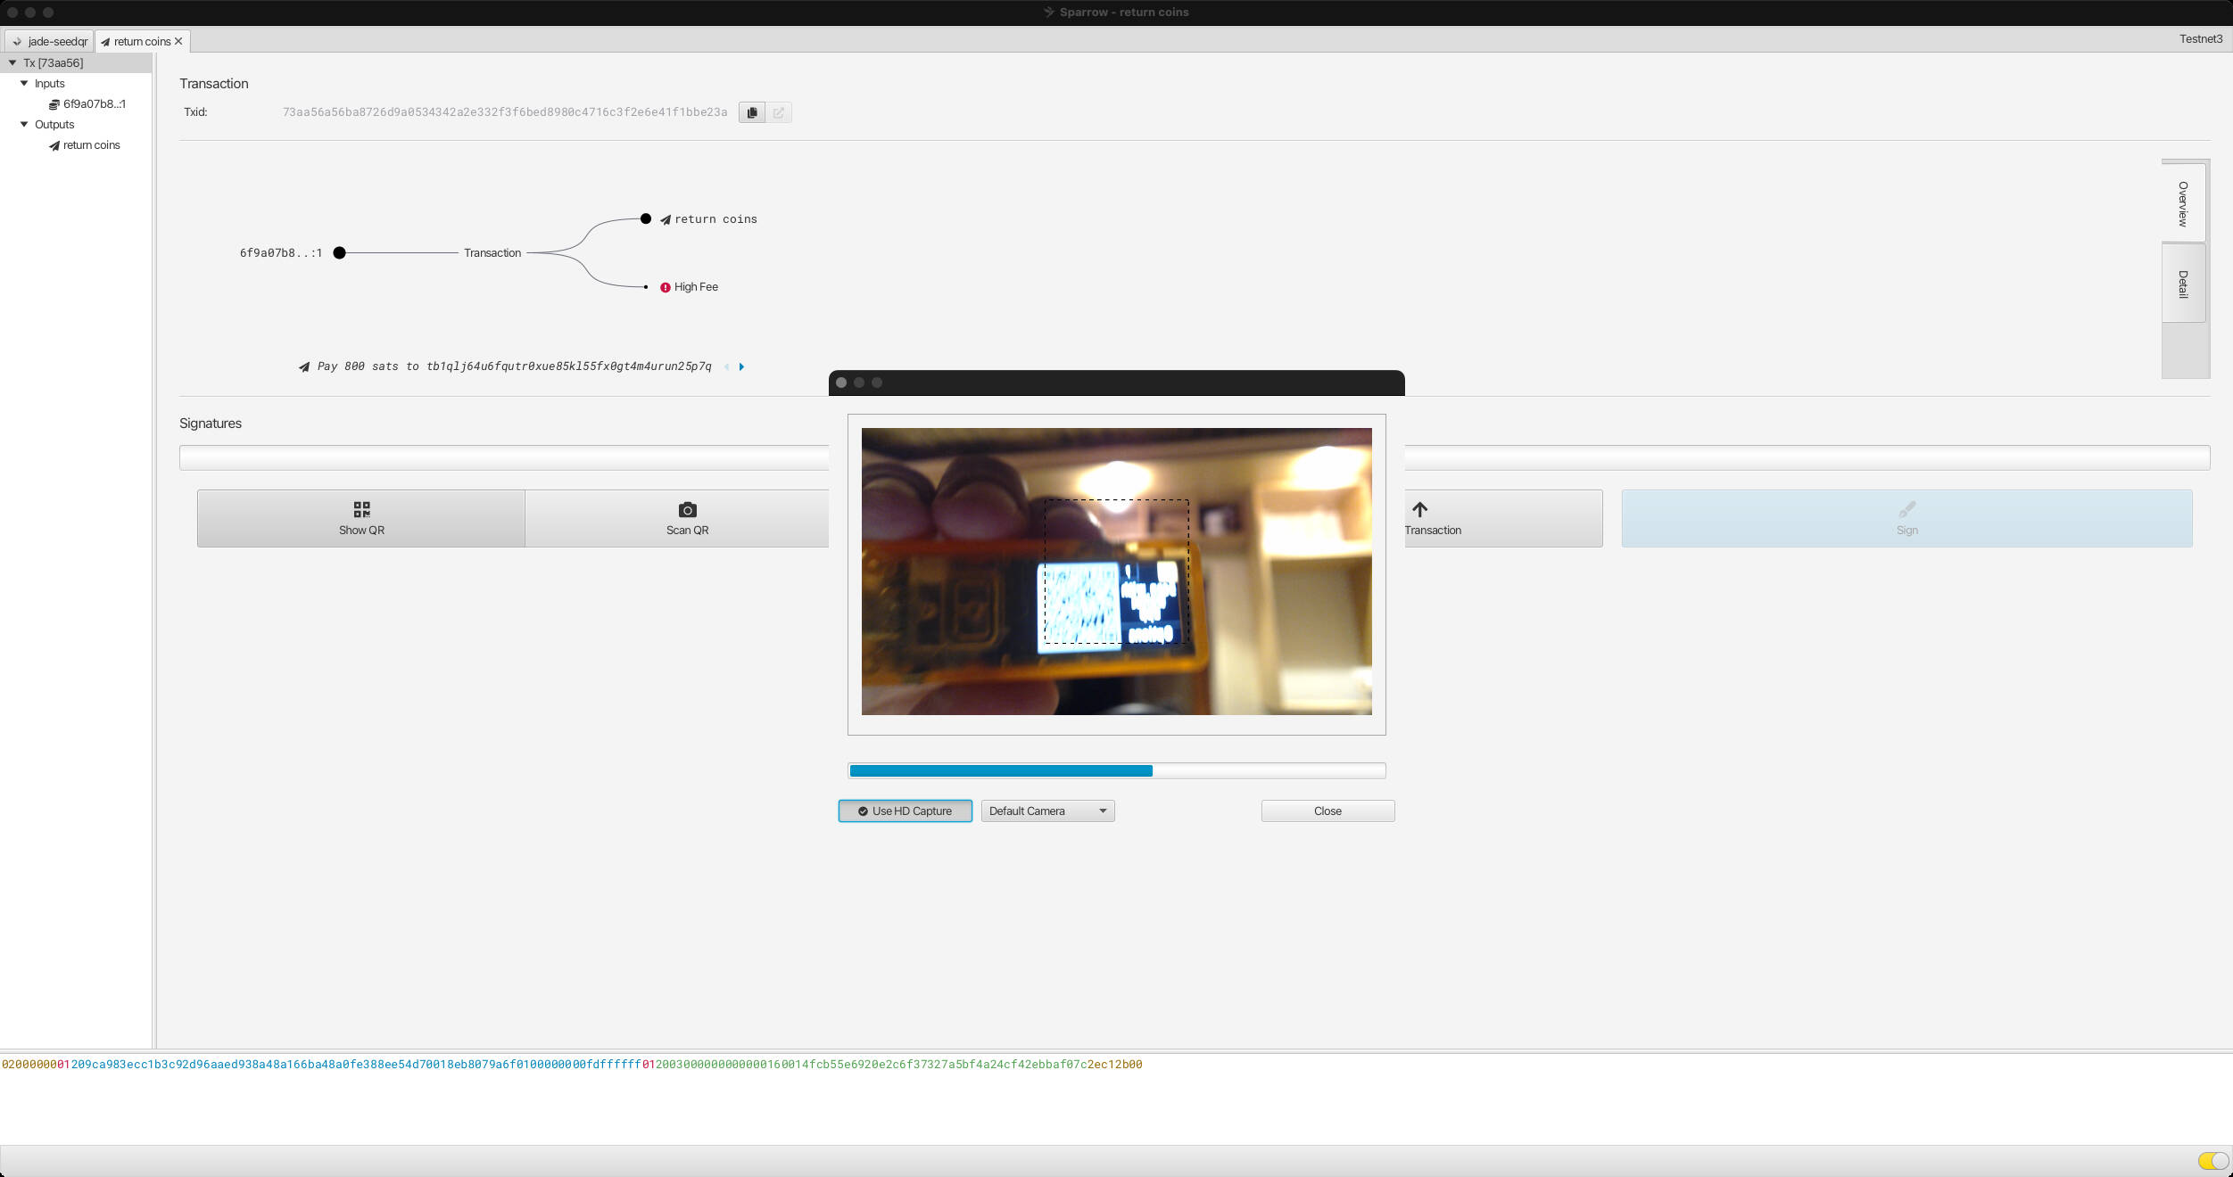Copy the transaction ID to clipboard
The height and width of the screenshot is (1177, 2233).
(x=752, y=112)
